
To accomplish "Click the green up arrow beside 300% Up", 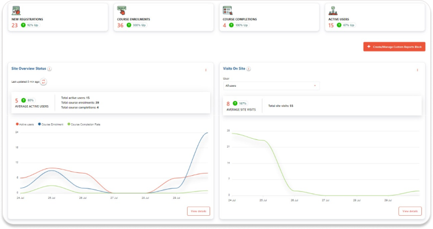I will click(129, 25).
